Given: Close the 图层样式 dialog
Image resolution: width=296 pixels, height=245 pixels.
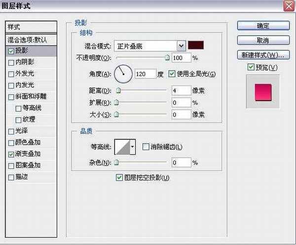Looking at the screenshot, I should [289, 6].
